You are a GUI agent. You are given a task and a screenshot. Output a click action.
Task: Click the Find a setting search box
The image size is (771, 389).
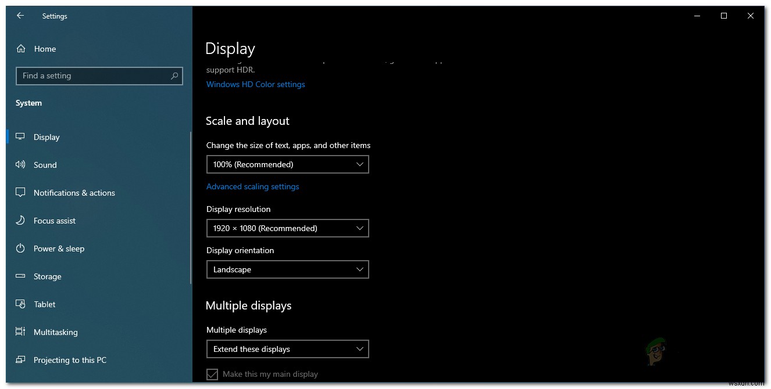(99, 76)
